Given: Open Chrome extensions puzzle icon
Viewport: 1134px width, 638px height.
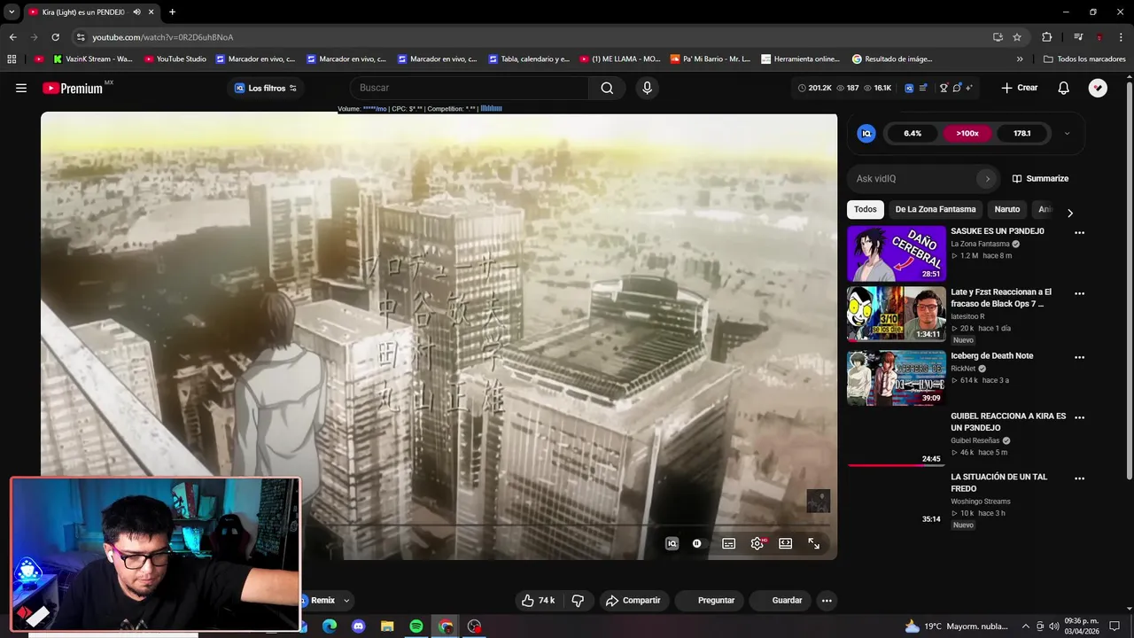Looking at the screenshot, I should click(x=1047, y=37).
